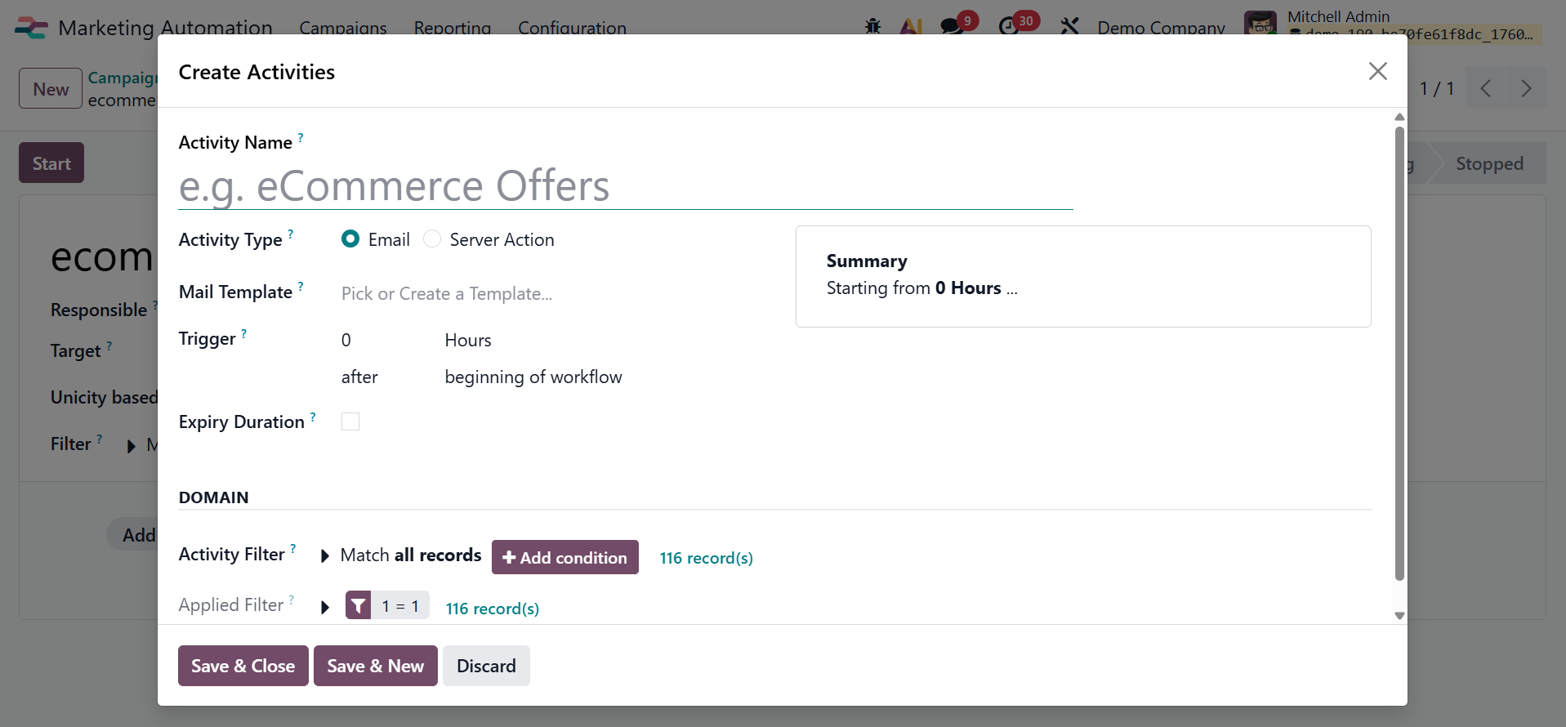Open the conversations chat icon

click(951, 26)
